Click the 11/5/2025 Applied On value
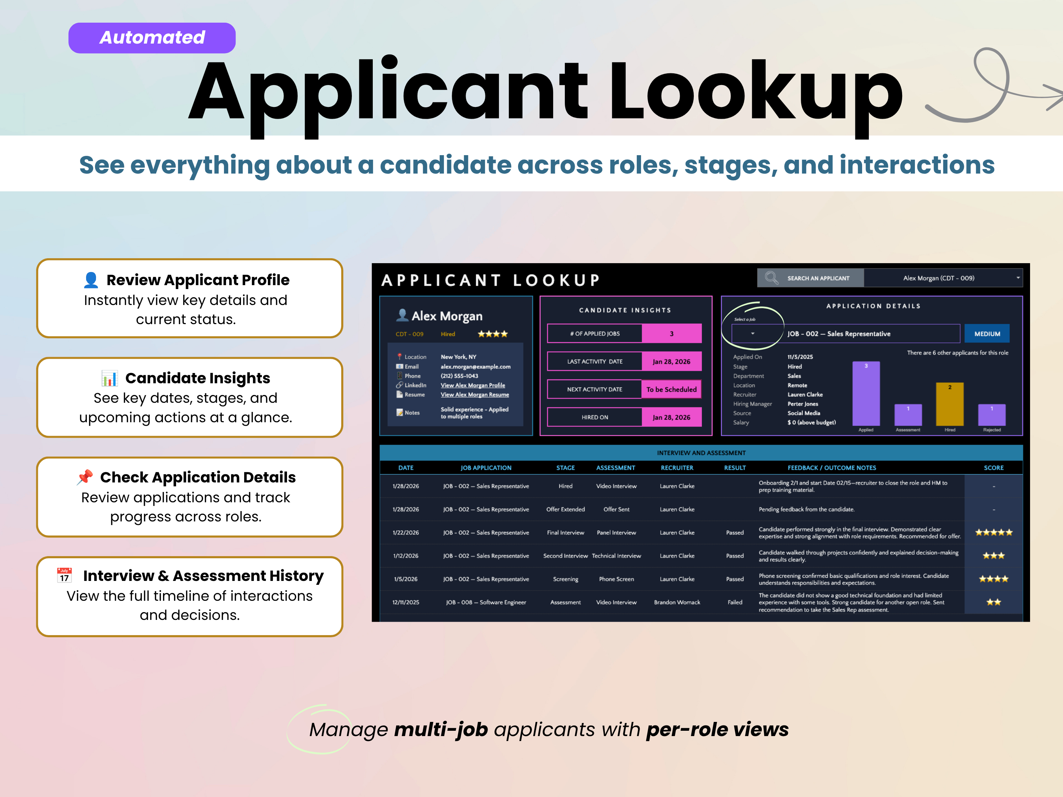1063x797 pixels. point(800,356)
